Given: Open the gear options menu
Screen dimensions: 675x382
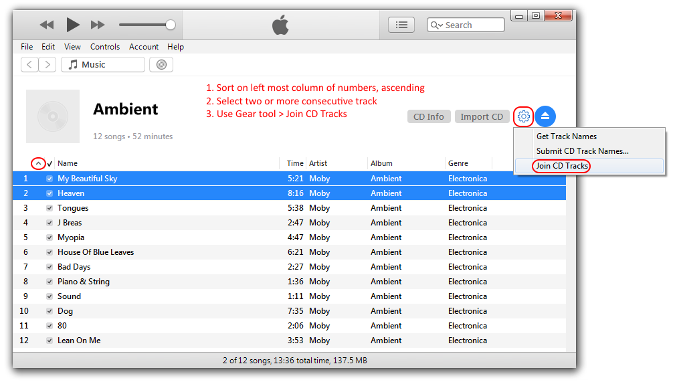Looking at the screenshot, I should point(523,116).
